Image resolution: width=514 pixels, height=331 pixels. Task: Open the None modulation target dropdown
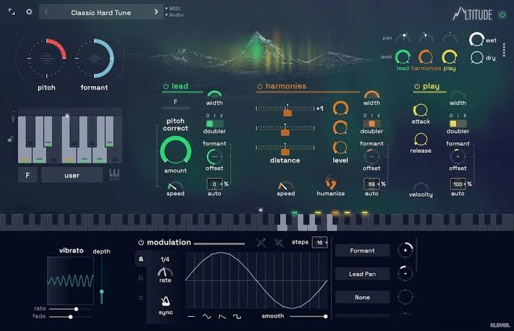click(x=362, y=297)
